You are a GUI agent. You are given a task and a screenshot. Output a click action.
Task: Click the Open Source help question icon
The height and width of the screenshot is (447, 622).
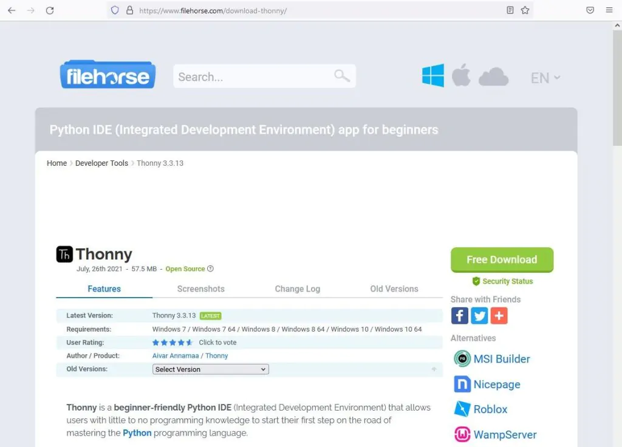210,268
